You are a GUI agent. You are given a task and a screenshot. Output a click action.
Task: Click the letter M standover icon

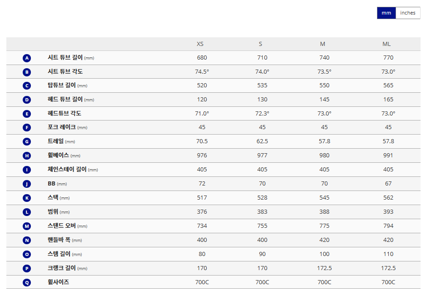pyautogui.click(x=27, y=226)
